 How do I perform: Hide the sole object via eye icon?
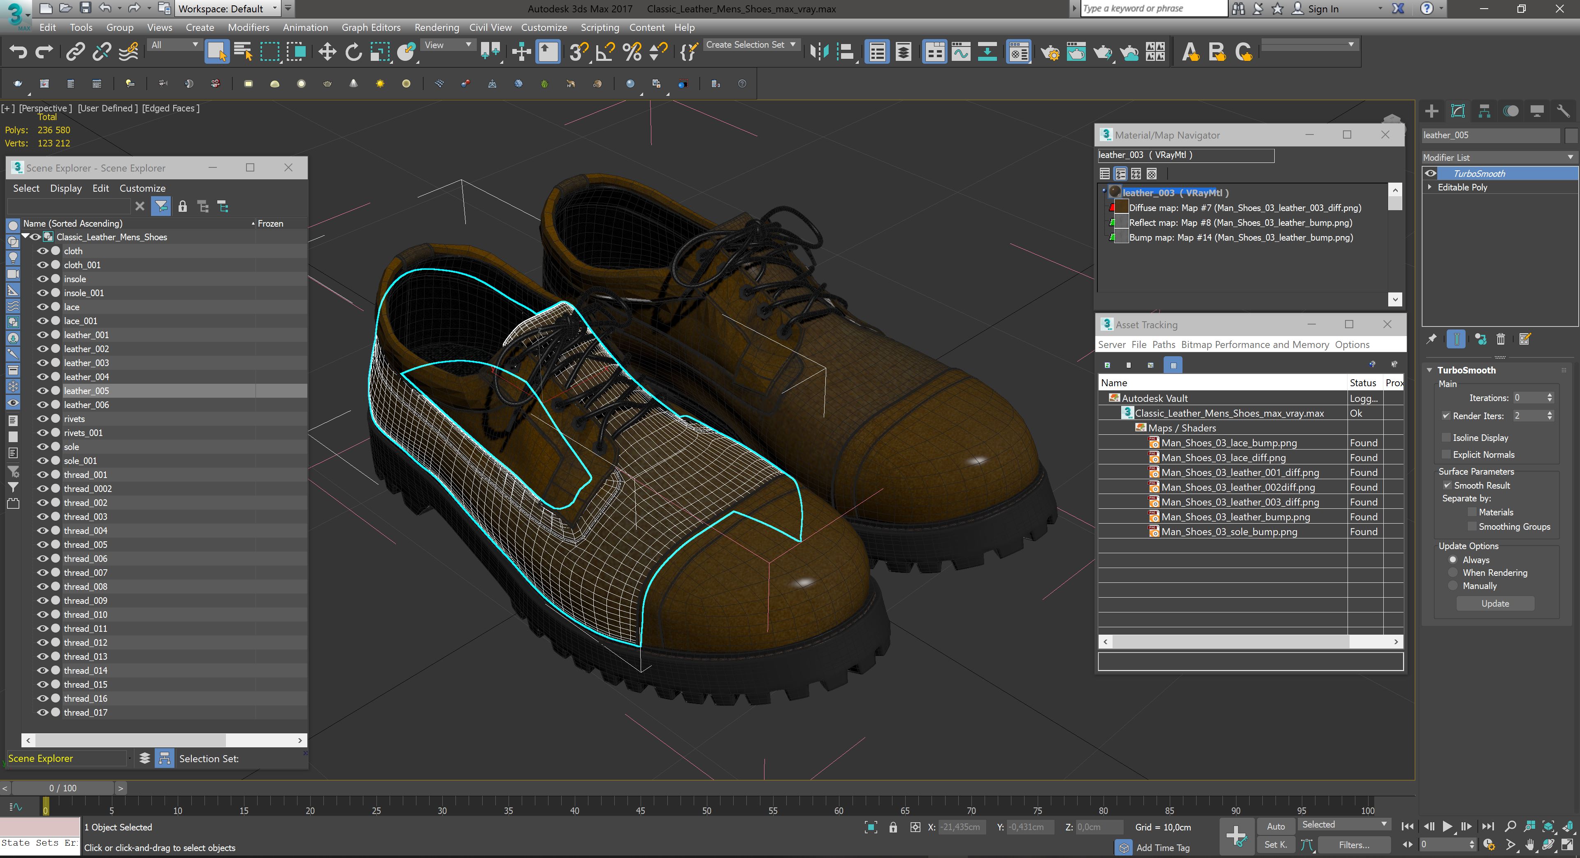42,446
